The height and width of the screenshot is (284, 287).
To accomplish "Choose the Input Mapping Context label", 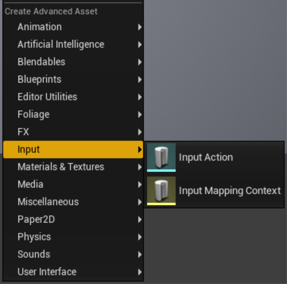I will pos(230,191).
